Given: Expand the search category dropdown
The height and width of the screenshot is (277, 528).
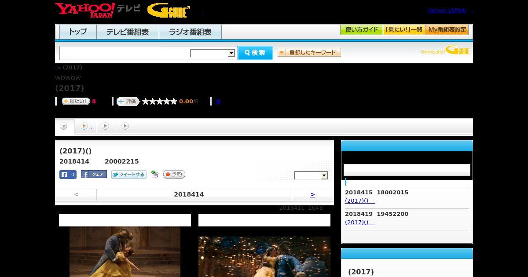Looking at the screenshot, I should [213, 53].
